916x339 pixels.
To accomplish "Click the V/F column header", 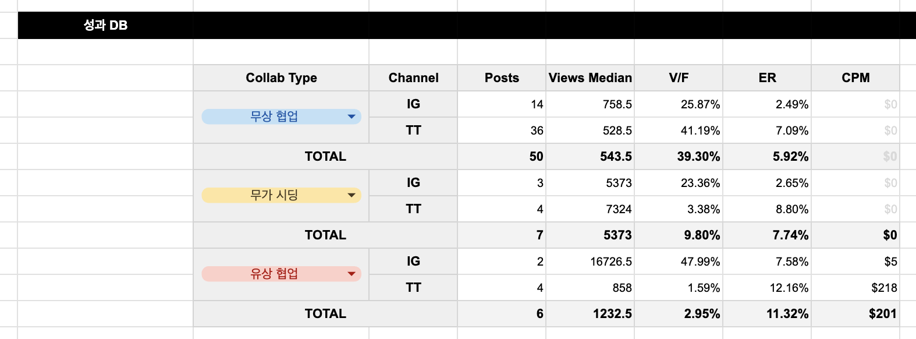I will point(679,78).
